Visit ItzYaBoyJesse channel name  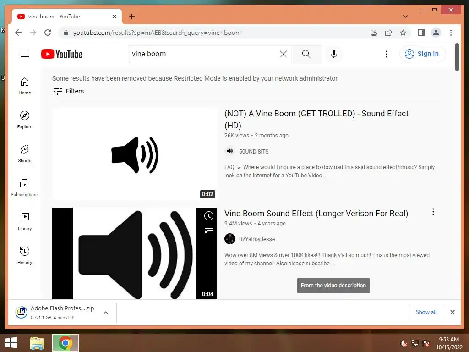click(x=256, y=239)
